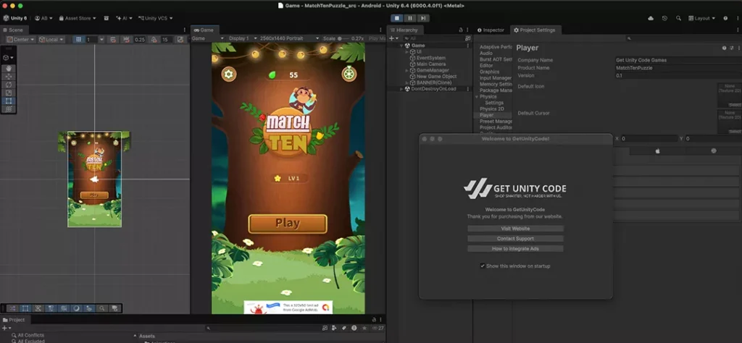Open the Center pivot mode dropdown
The image size is (742, 343).
tap(20, 40)
